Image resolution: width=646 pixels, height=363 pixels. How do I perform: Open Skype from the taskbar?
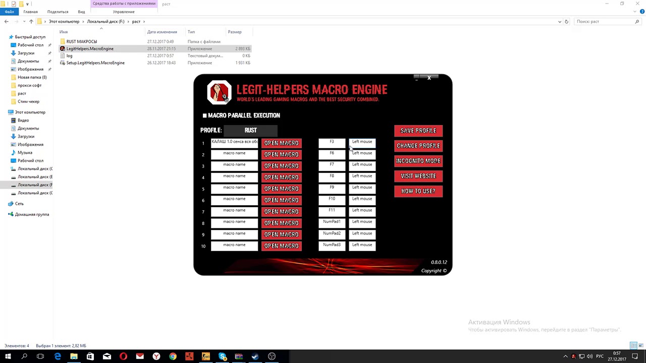coord(223,356)
